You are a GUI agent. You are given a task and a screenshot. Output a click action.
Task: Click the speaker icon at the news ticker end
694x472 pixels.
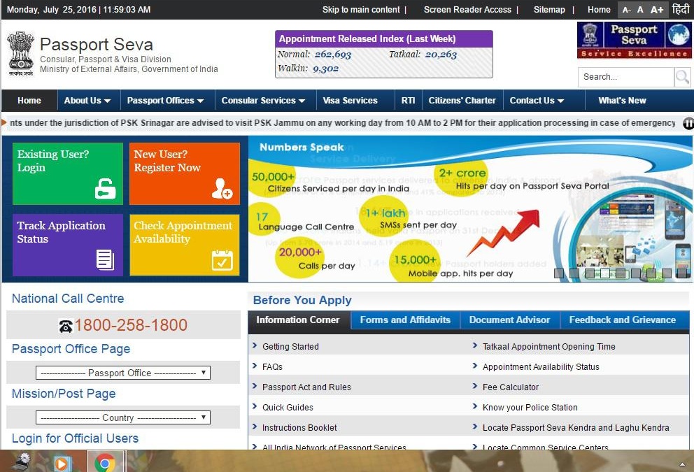click(688, 122)
